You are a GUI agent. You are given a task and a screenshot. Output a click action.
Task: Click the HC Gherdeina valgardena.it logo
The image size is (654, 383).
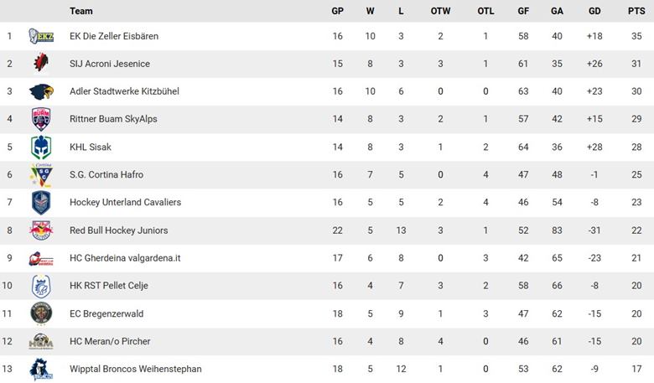point(40,258)
